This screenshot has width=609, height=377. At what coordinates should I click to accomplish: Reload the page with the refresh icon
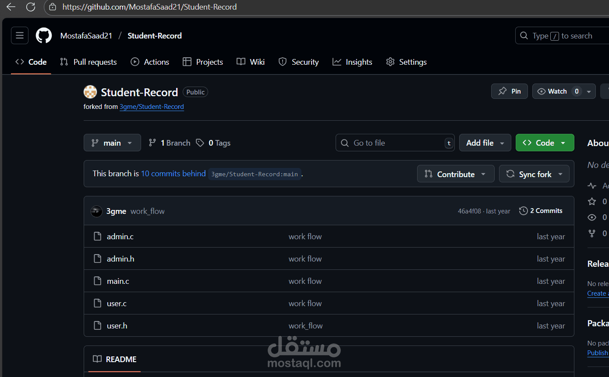tap(31, 7)
